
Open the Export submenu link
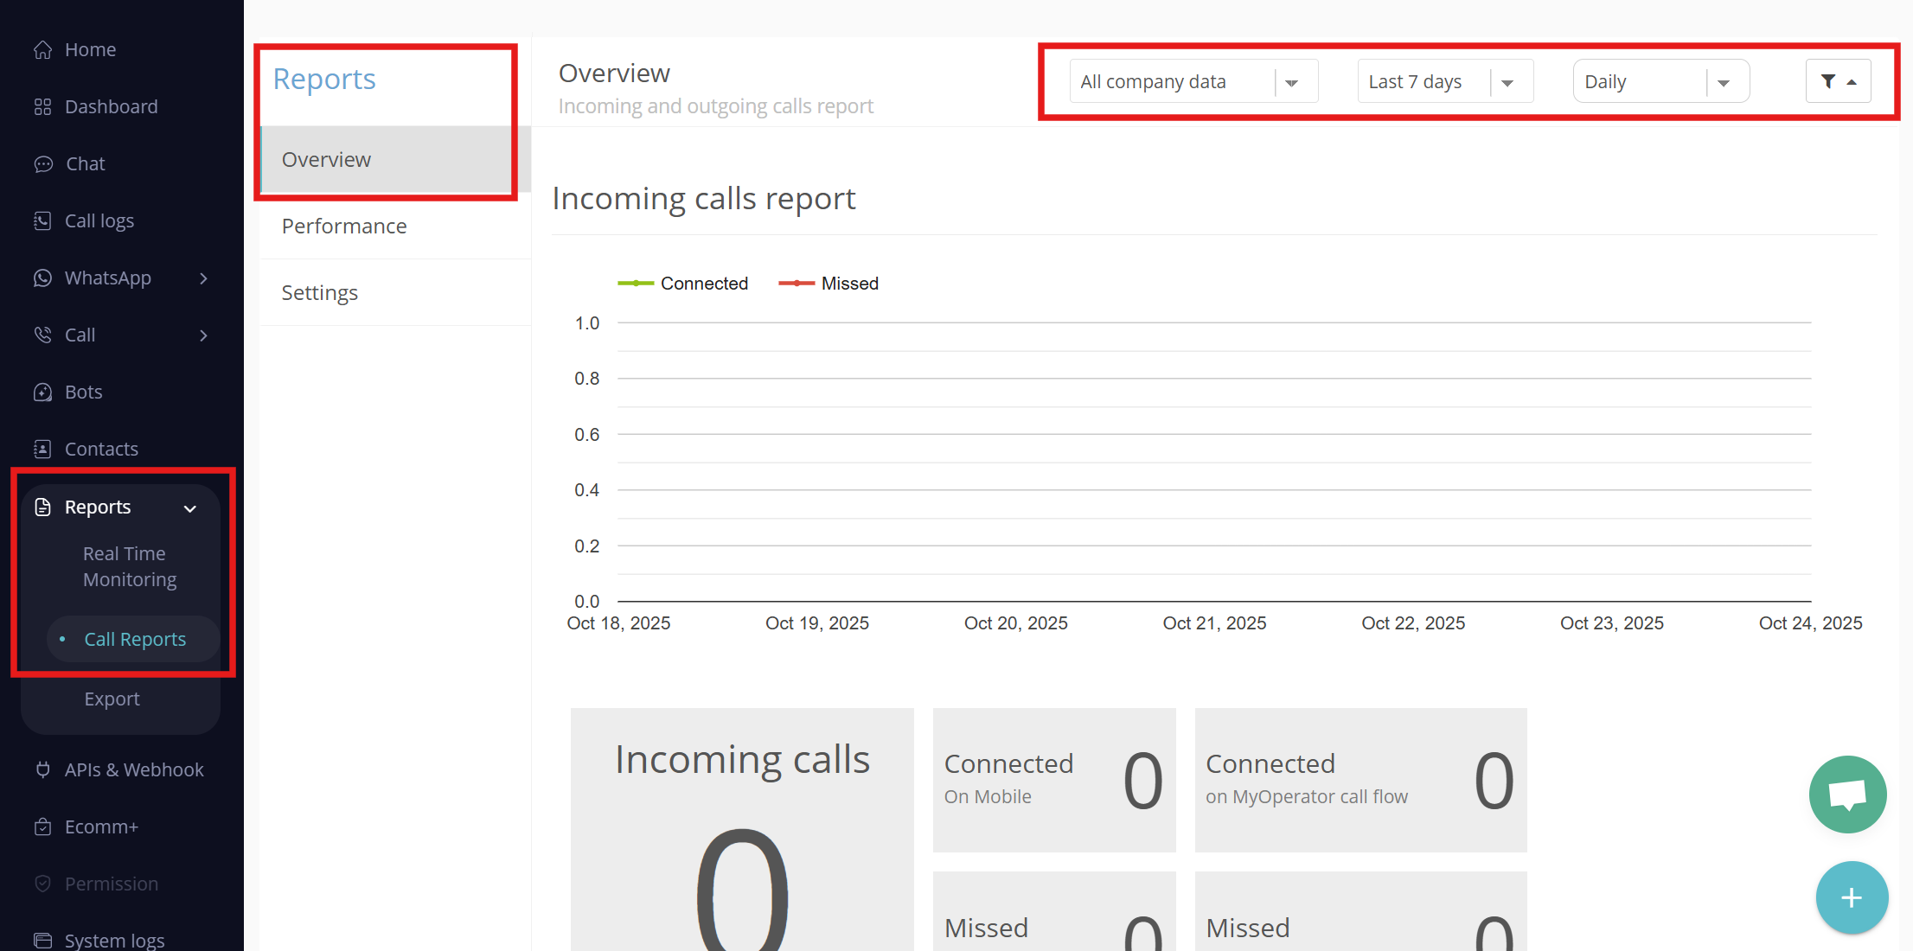112,699
